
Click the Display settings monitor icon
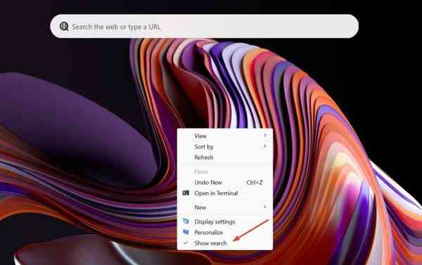click(186, 221)
